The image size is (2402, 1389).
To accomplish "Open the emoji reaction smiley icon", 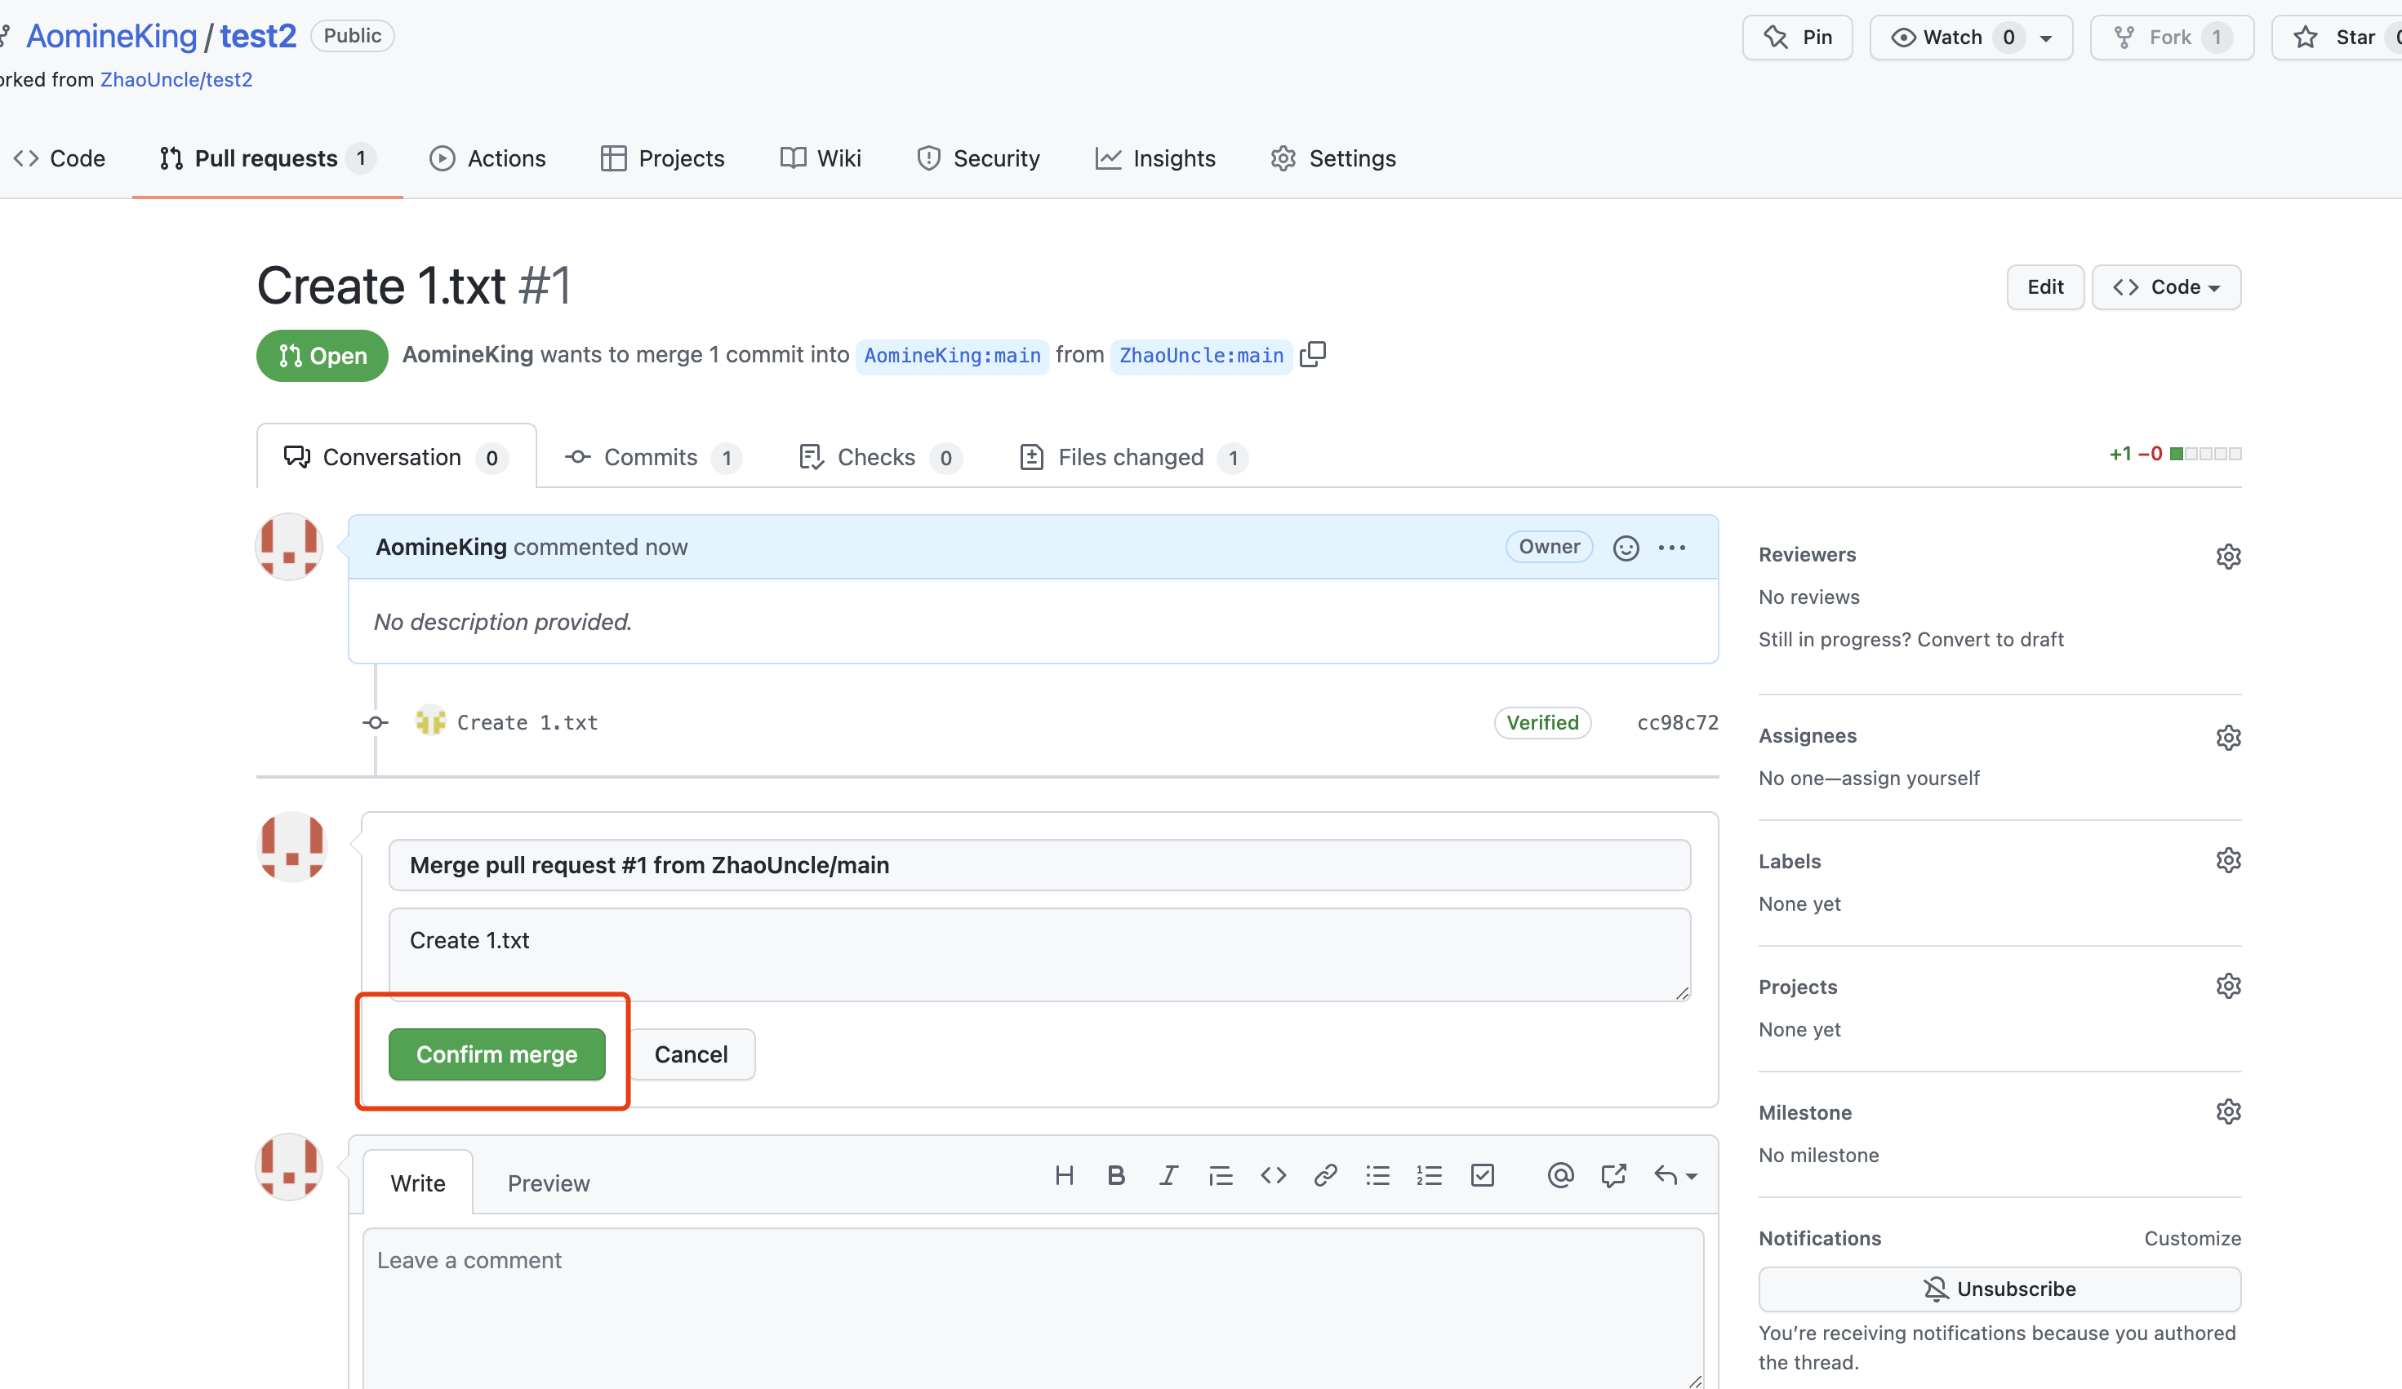I will click(1626, 548).
